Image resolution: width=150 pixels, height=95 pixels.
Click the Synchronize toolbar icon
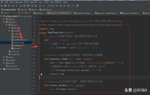pos(9,6)
